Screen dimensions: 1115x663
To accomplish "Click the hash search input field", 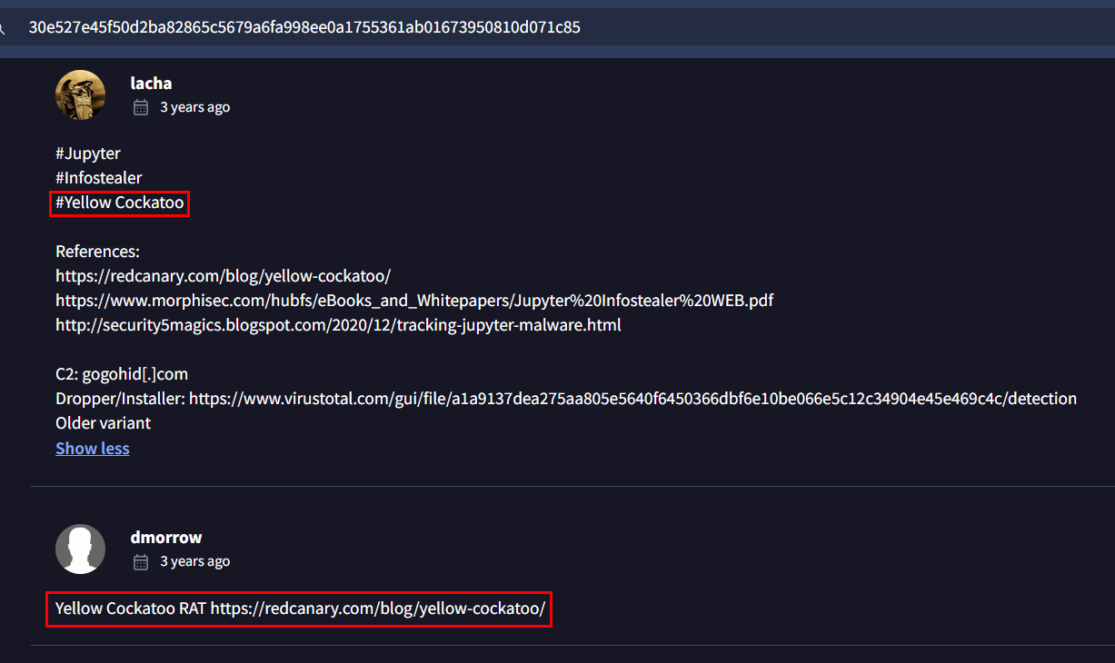I will click(x=557, y=27).
